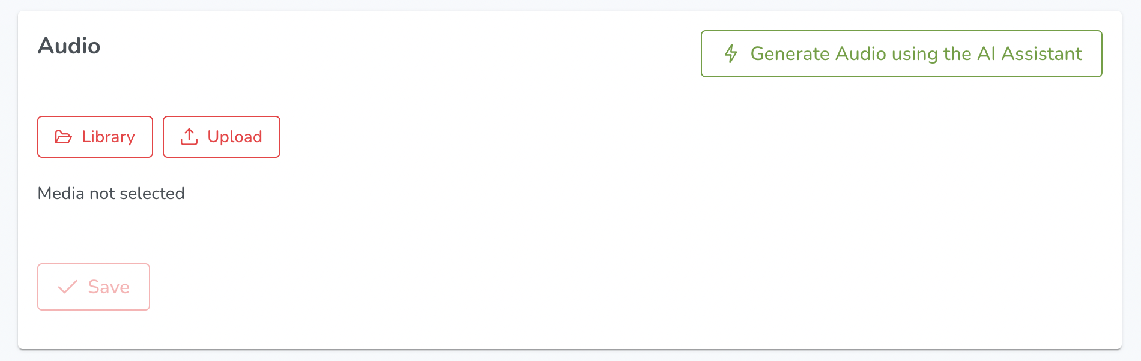
Task: Click the Audio section heading
Action: (69, 46)
